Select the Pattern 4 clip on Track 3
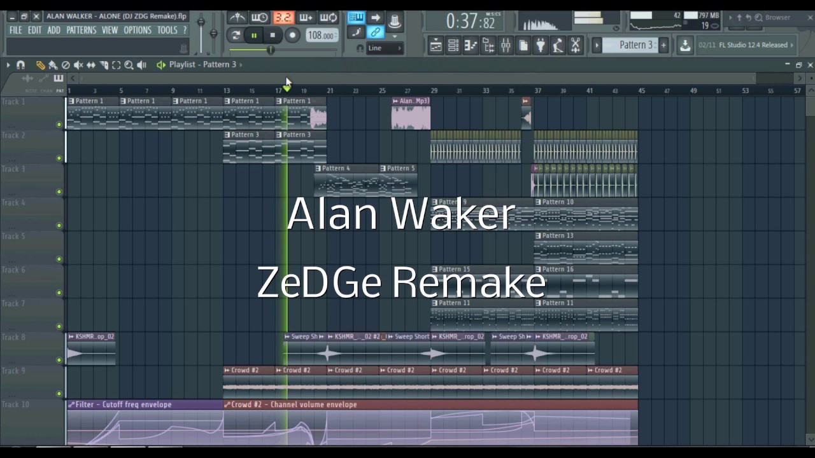 [x=346, y=180]
